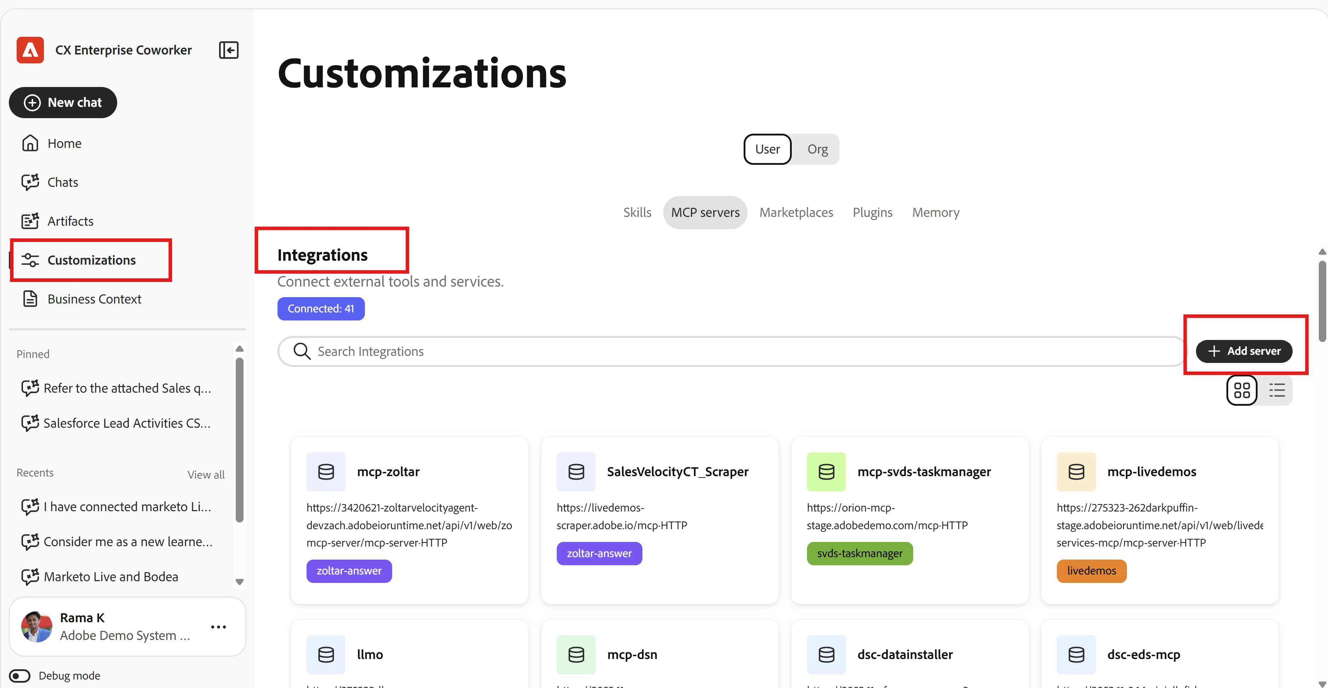Switch to the MCP servers tab
The width and height of the screenshot is (1328, 688).
click(705, 212)
